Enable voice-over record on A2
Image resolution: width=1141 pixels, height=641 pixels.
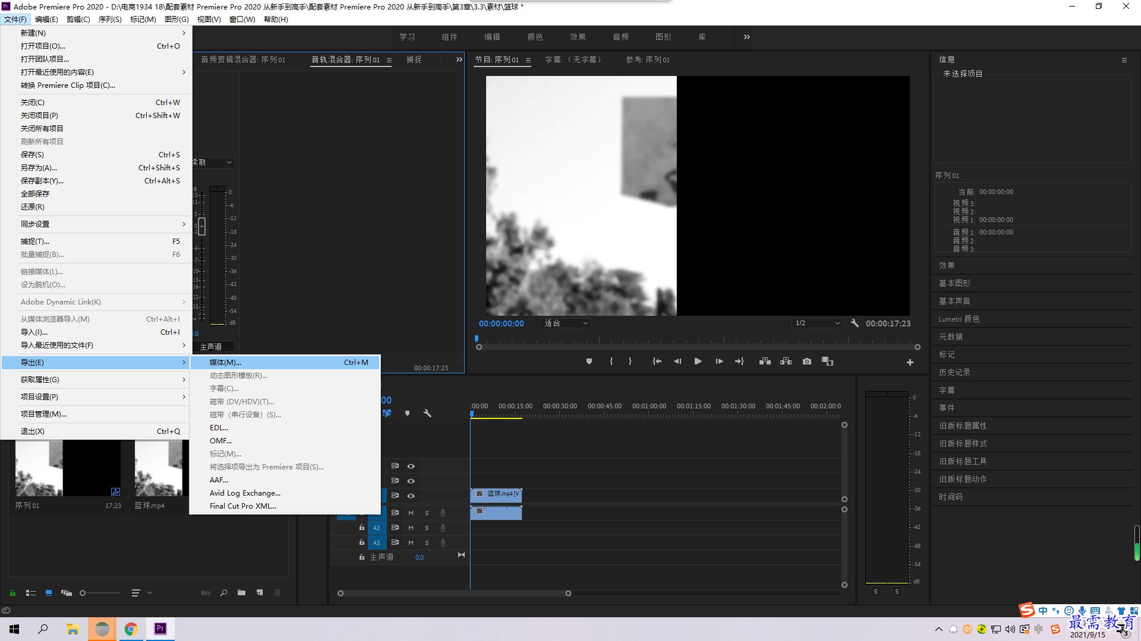(x=443, y=528)
